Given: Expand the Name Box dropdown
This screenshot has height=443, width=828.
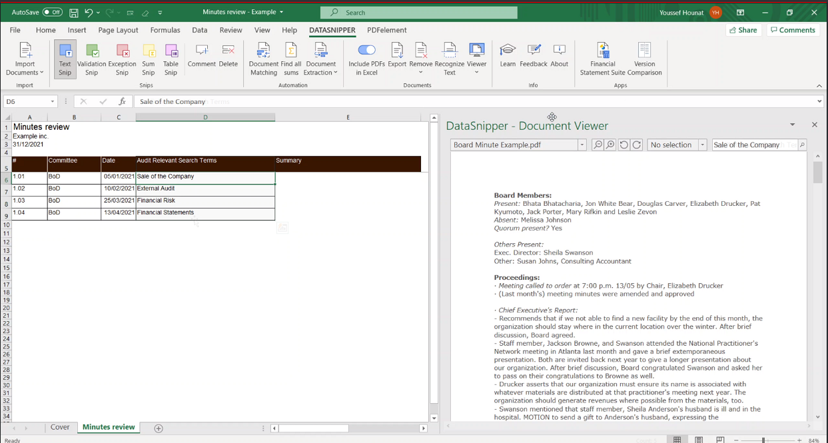Looking at the screenshot, I should pos(52,101).
